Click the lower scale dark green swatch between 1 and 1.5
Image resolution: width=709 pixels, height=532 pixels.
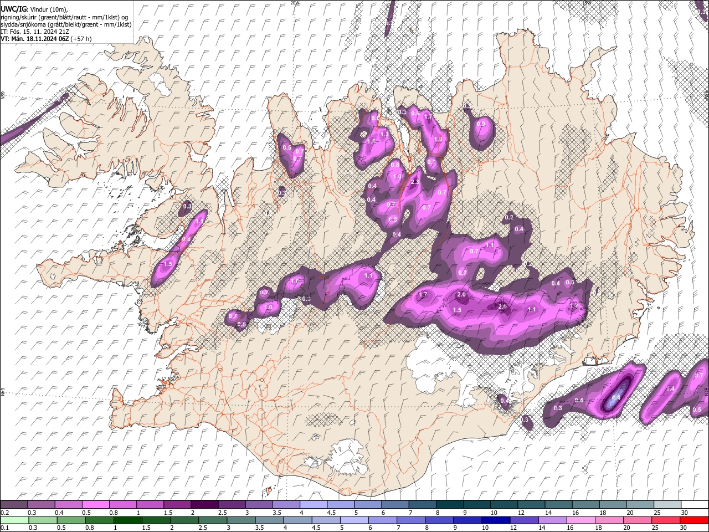coord(128,520)
